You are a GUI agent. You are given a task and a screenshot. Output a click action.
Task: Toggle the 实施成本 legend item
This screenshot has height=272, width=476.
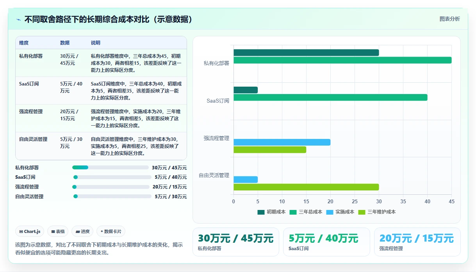coord(340,212)
